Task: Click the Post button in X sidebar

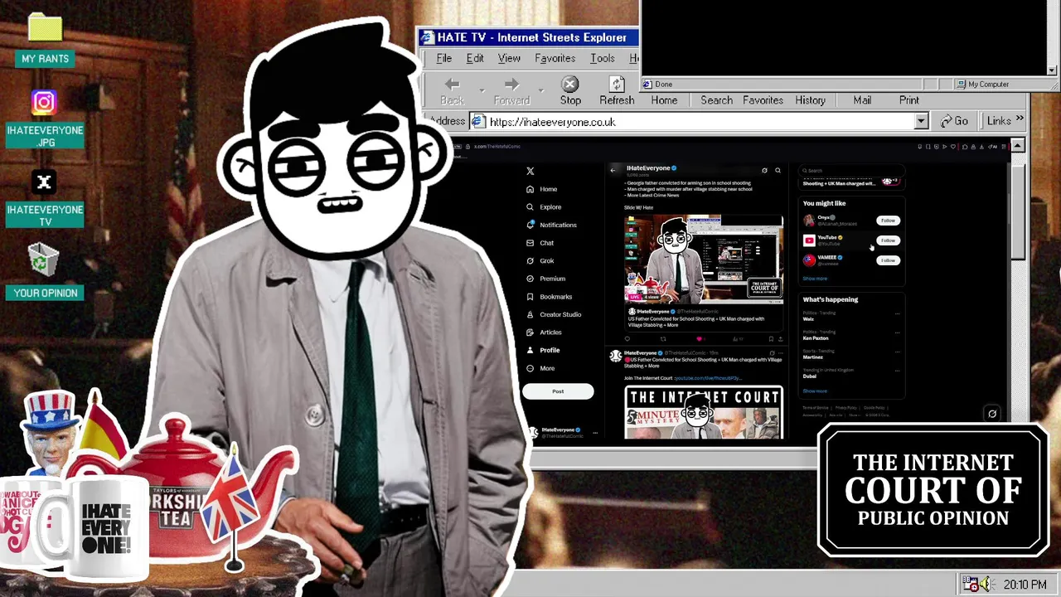Action: 558,391
